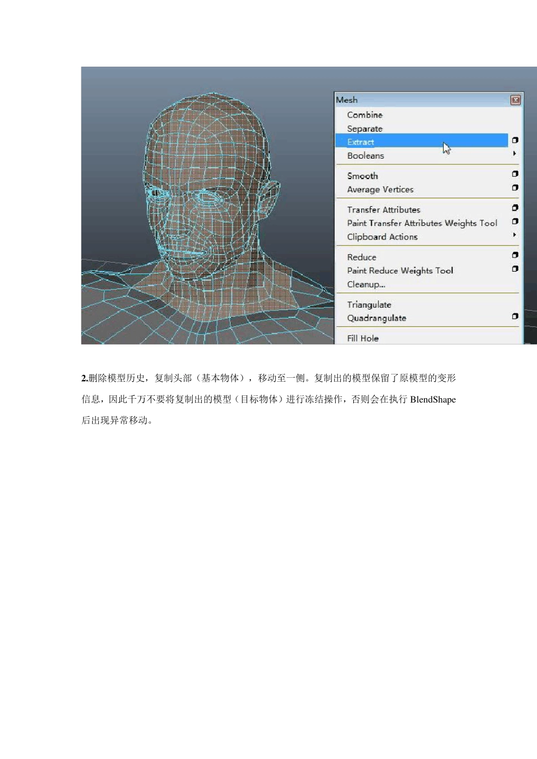Open the Smooth option box icon

[515, 174]
